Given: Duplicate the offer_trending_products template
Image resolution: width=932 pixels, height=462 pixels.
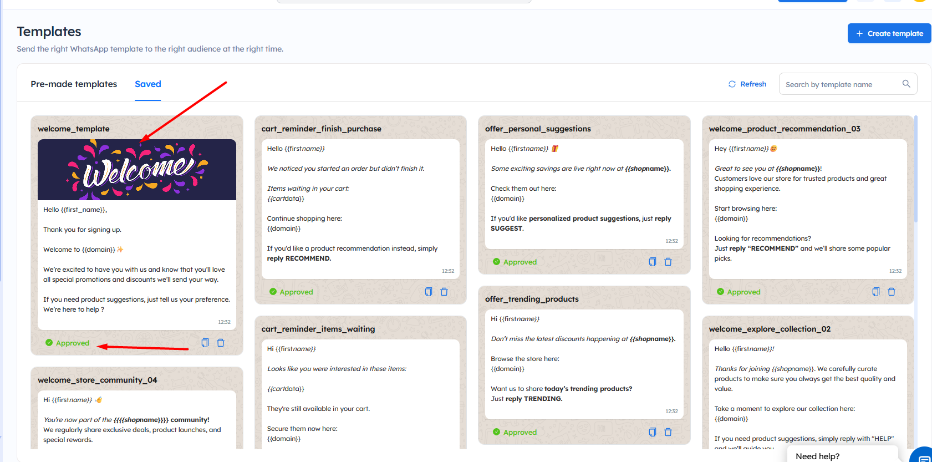Looking at the screenshot, I should tap(653, 432).
